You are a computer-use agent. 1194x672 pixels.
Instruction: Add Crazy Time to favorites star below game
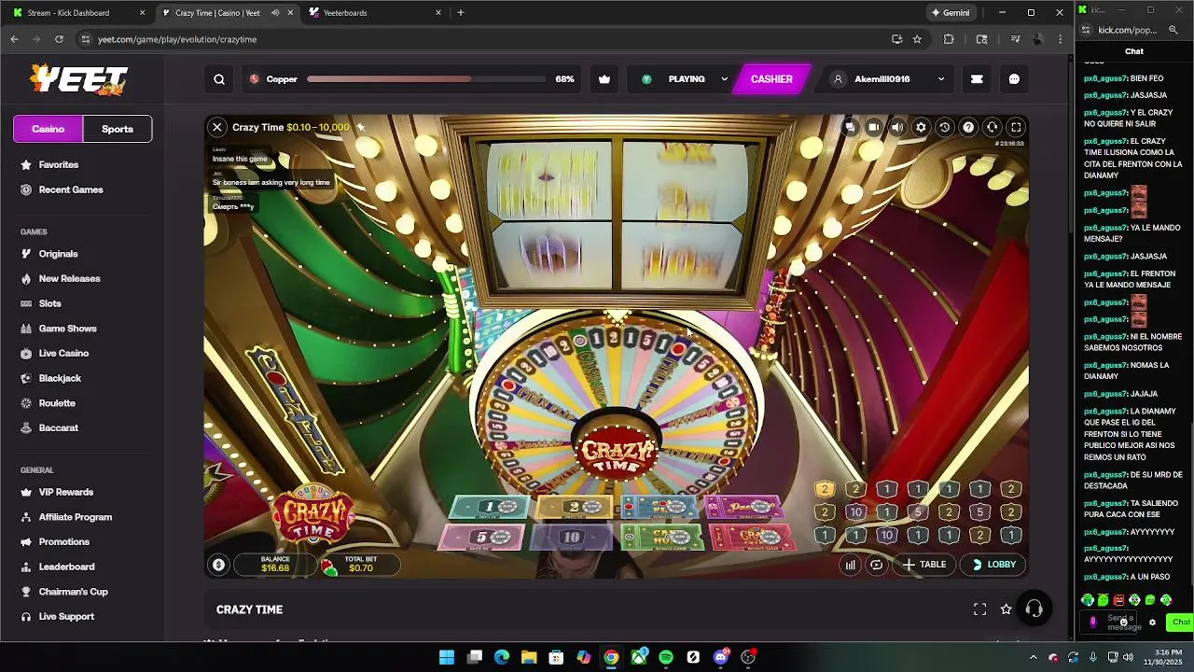[1006, 609]
